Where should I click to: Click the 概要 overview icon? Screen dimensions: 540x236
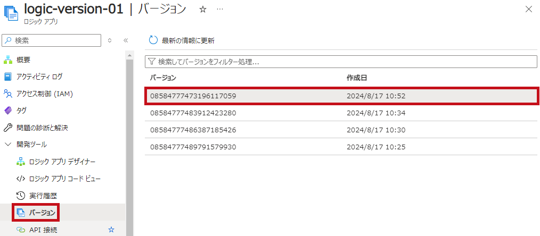click(x=7, y=60)
